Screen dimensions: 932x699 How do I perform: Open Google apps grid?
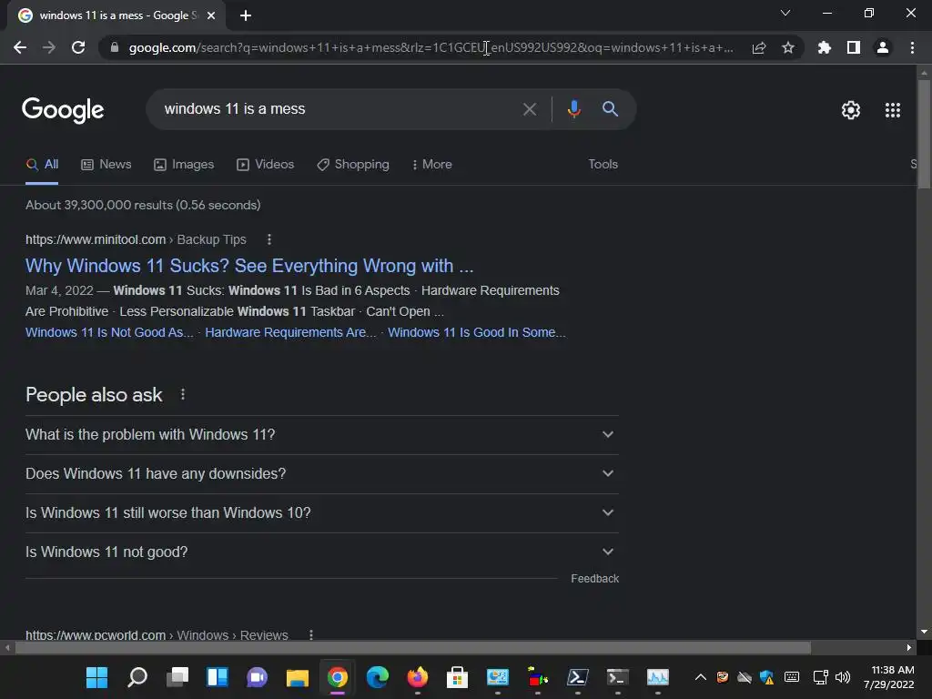893,110
